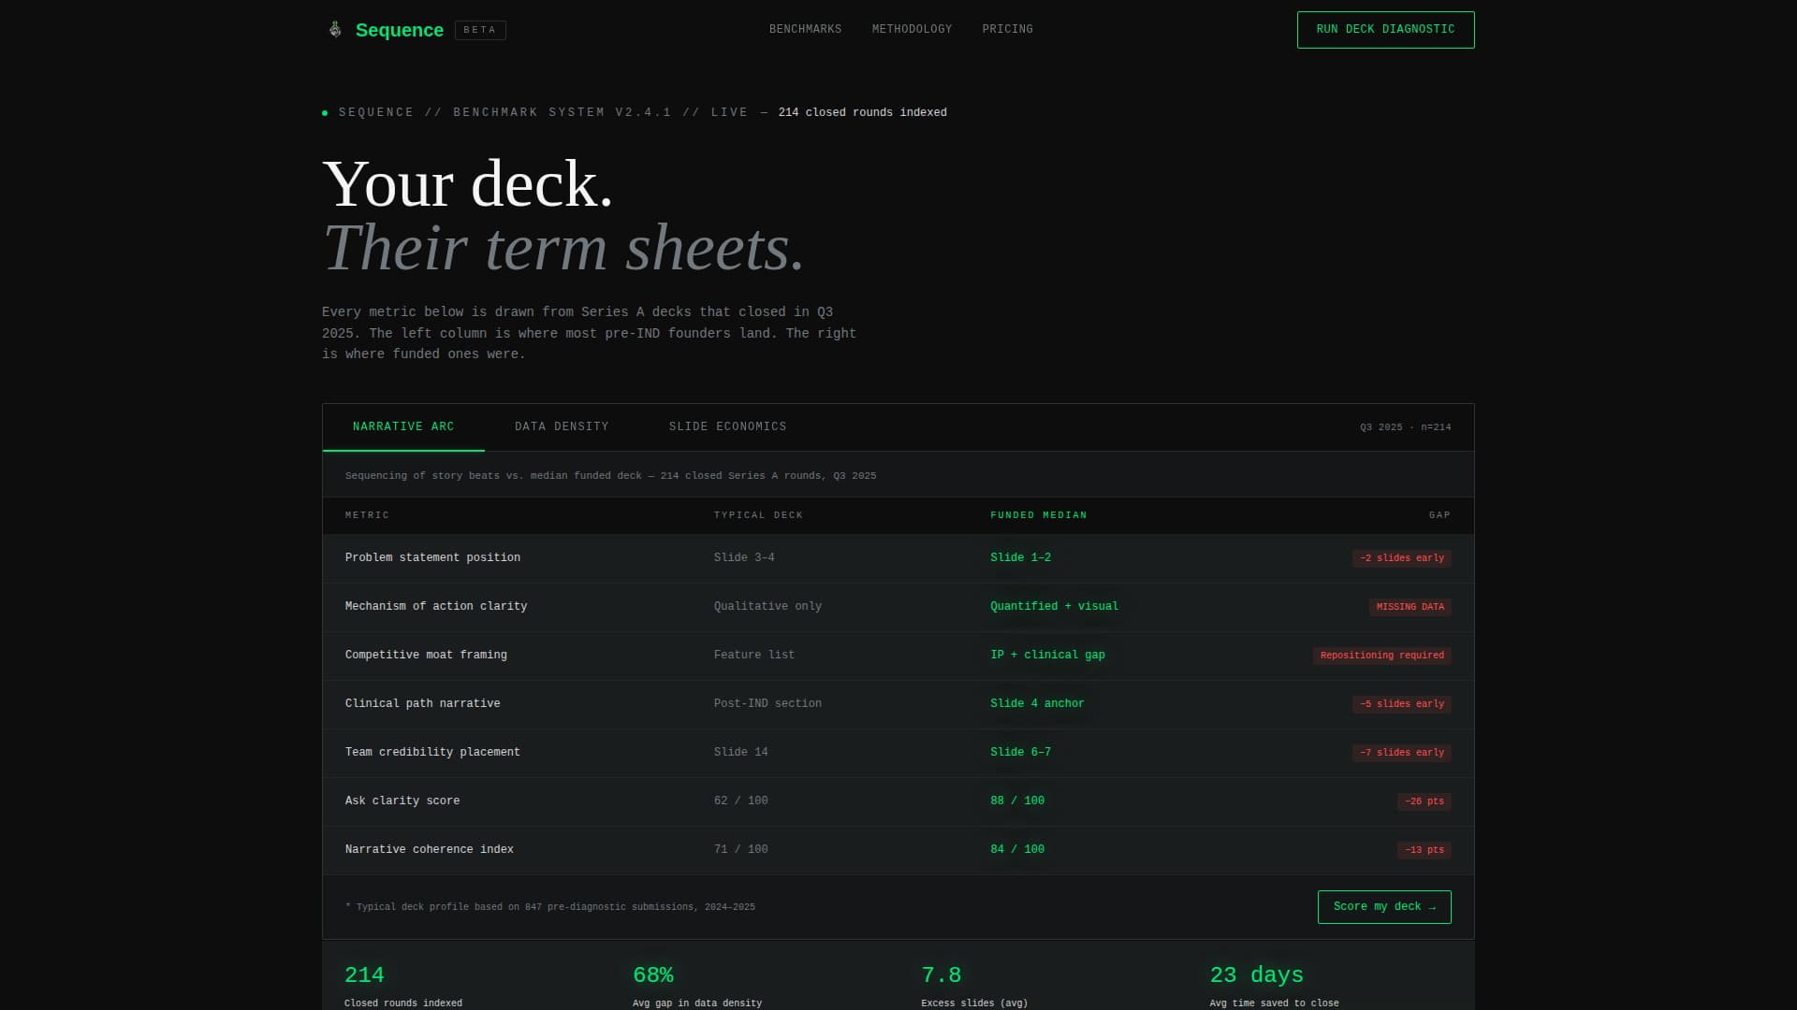The image size is (1797, 1010).
Task: Click the Slide 4 anchor value
Action: [1037, 704]
